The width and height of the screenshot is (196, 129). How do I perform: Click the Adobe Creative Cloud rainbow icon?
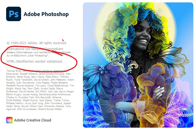(9, 120)
